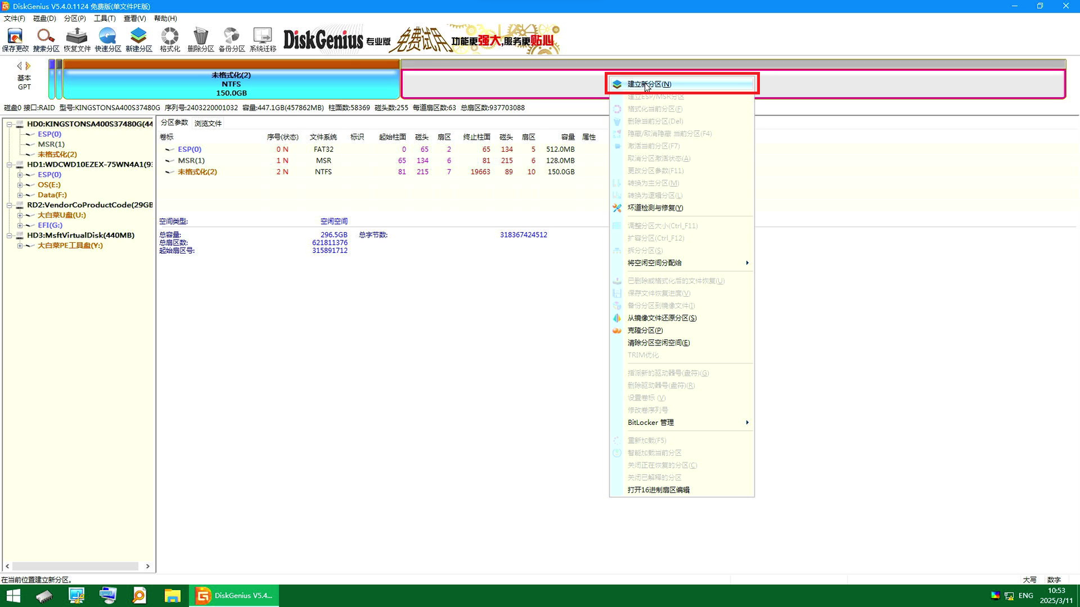The image size is (1080, 607).
Task: Click the 删除分区 delete partition icon
Action: click(200, 40)
